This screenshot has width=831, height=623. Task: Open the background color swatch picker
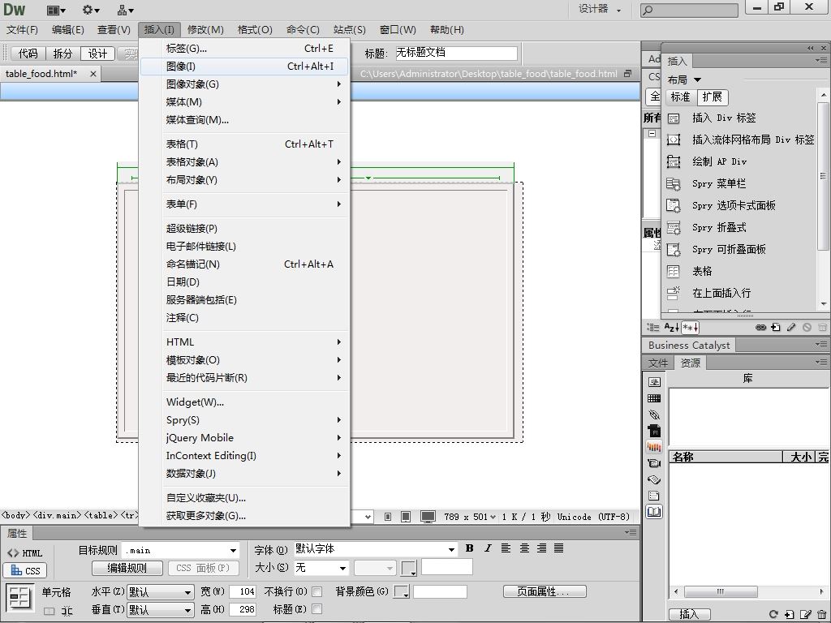click(401, 591)
